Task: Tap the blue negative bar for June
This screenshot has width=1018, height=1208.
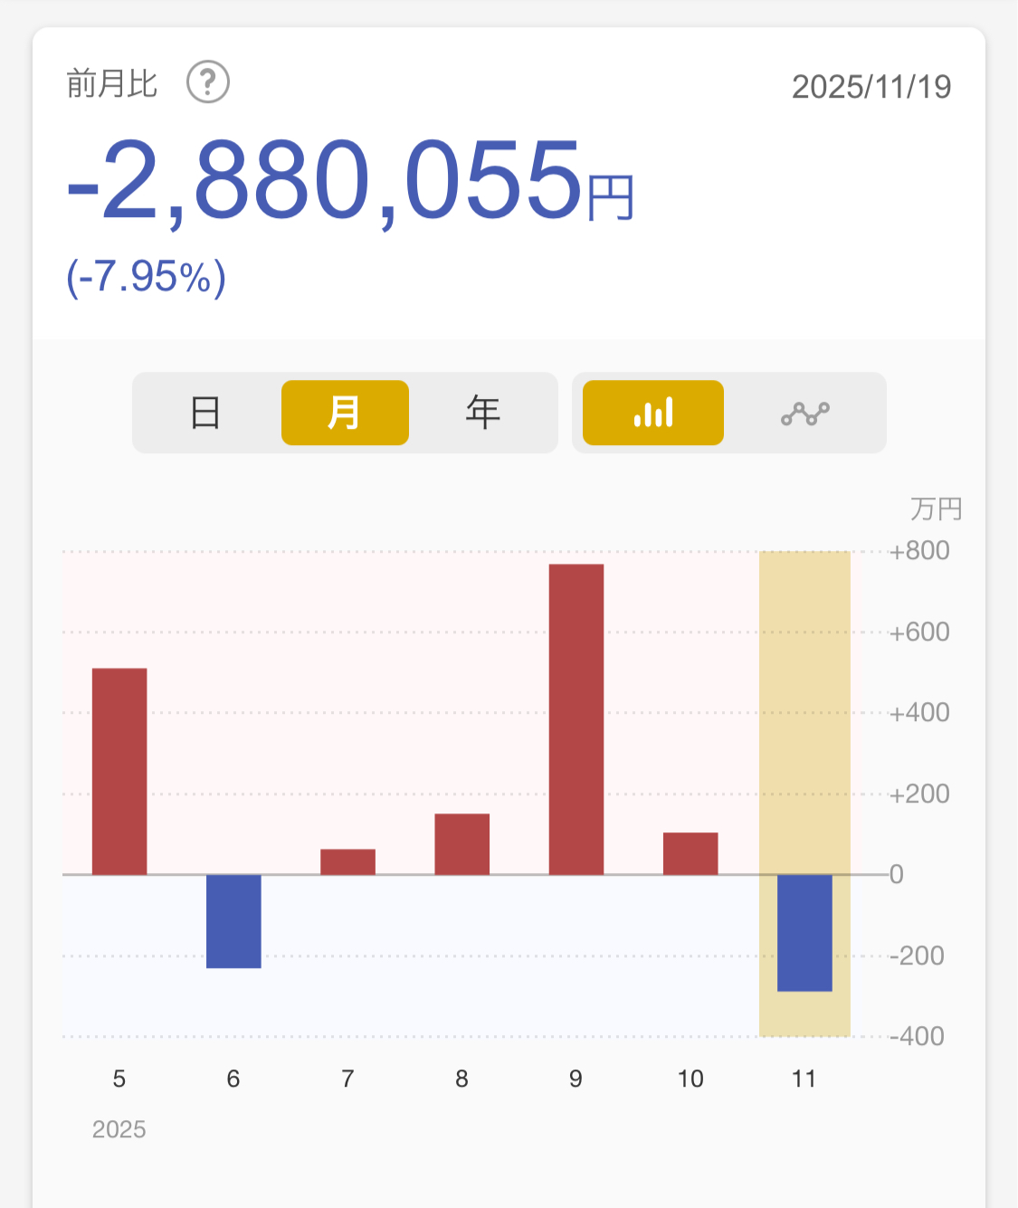Action: (233, 920)
